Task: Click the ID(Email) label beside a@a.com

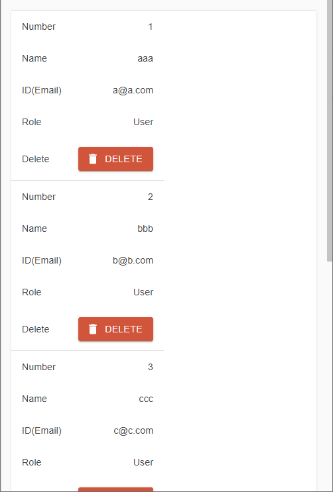Action: [42, 90]
